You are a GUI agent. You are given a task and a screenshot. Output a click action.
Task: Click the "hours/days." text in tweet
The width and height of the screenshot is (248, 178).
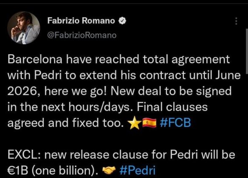click(x=101, y=107)
